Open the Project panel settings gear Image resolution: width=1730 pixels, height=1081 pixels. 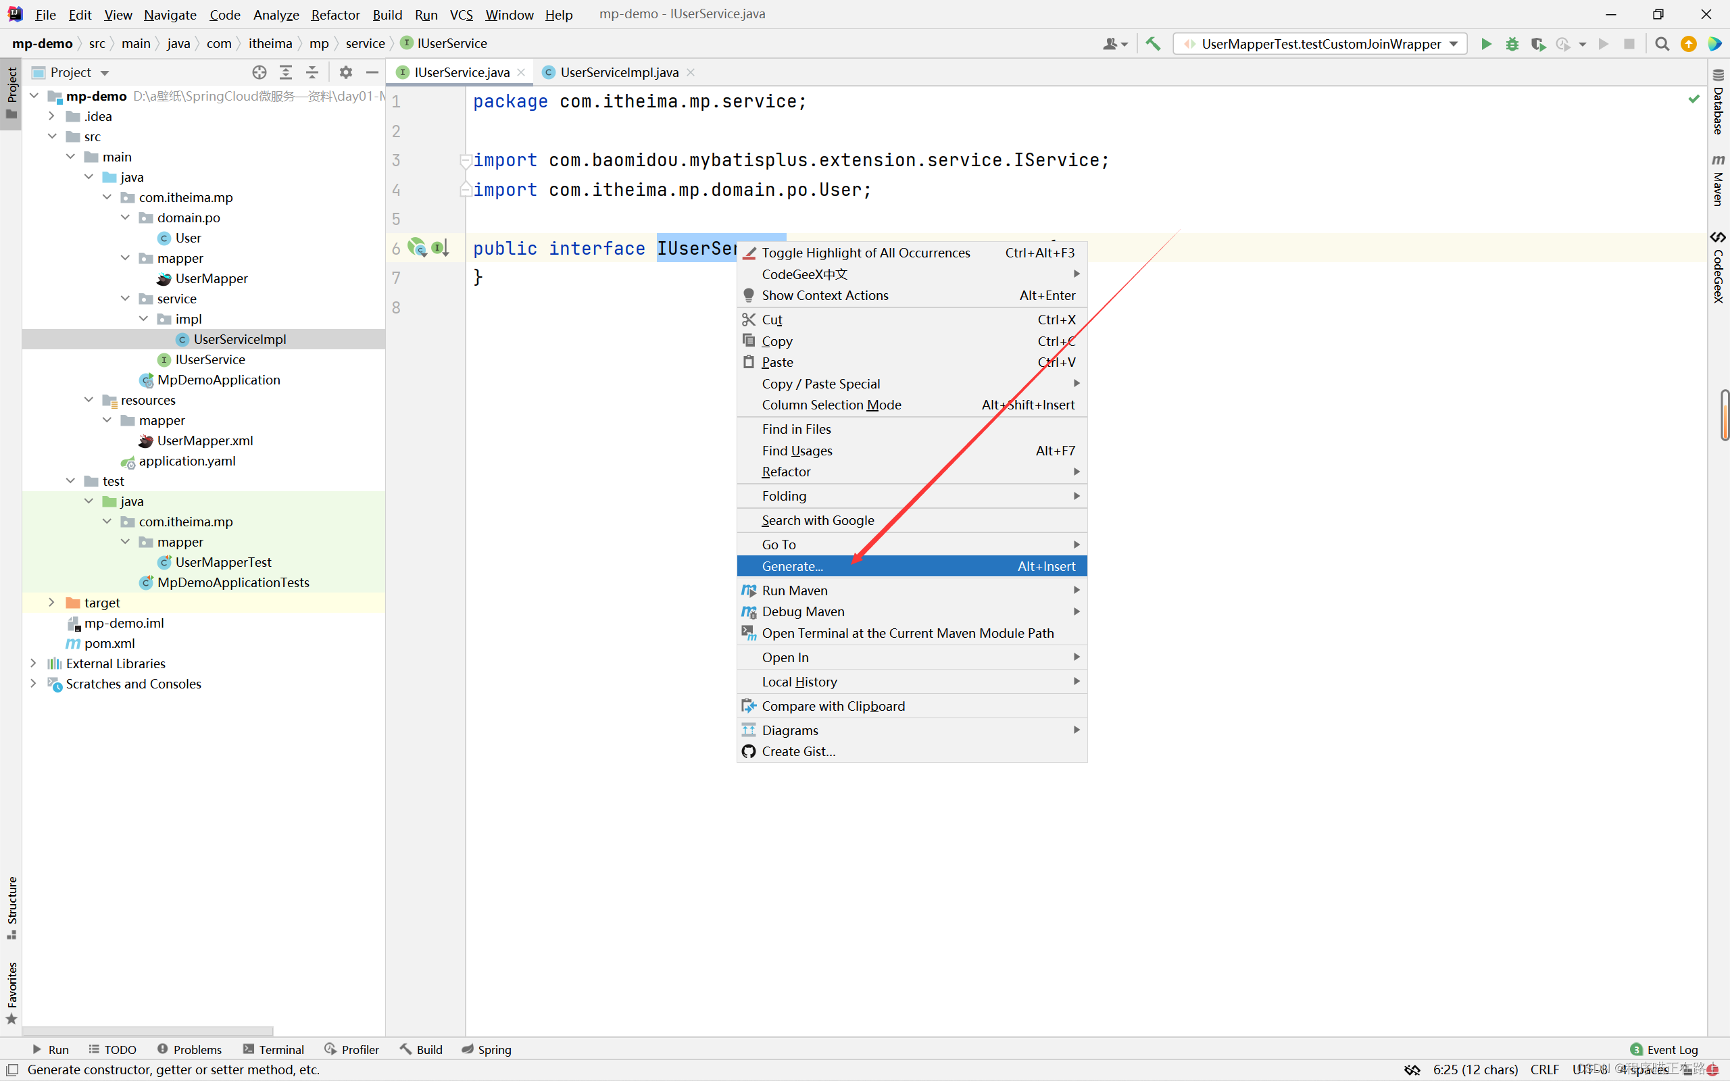346,72
